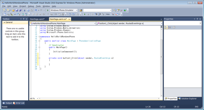
Task: Open the HelloWorldWondowsPhone.MainPage class dropdown
Action: 95,23
